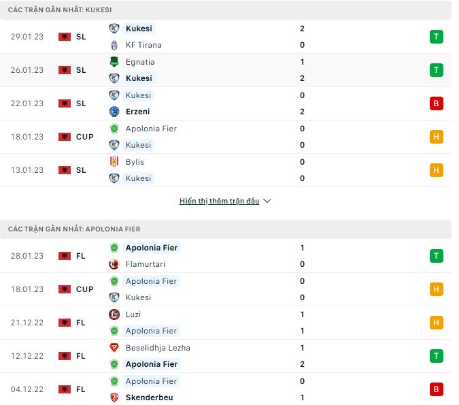Open the Skenderbeu team name link
This screenshot has width=459, height=405.
click(x=149, y=398)
